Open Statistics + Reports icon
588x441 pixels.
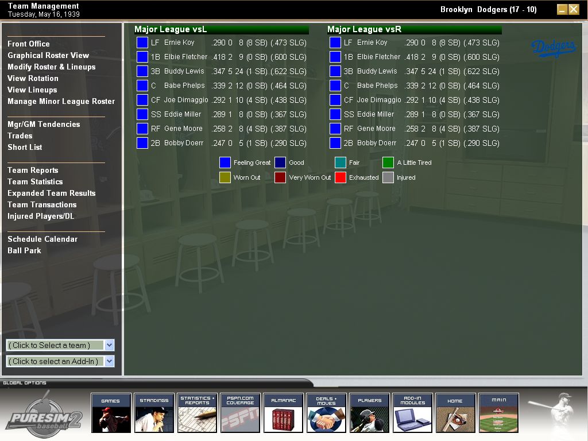click(198, 413)
